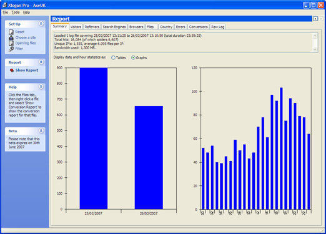Click the 26/03/2007 bar in daily chart
This screenshot has width=326, height=234.
point(149,157)
